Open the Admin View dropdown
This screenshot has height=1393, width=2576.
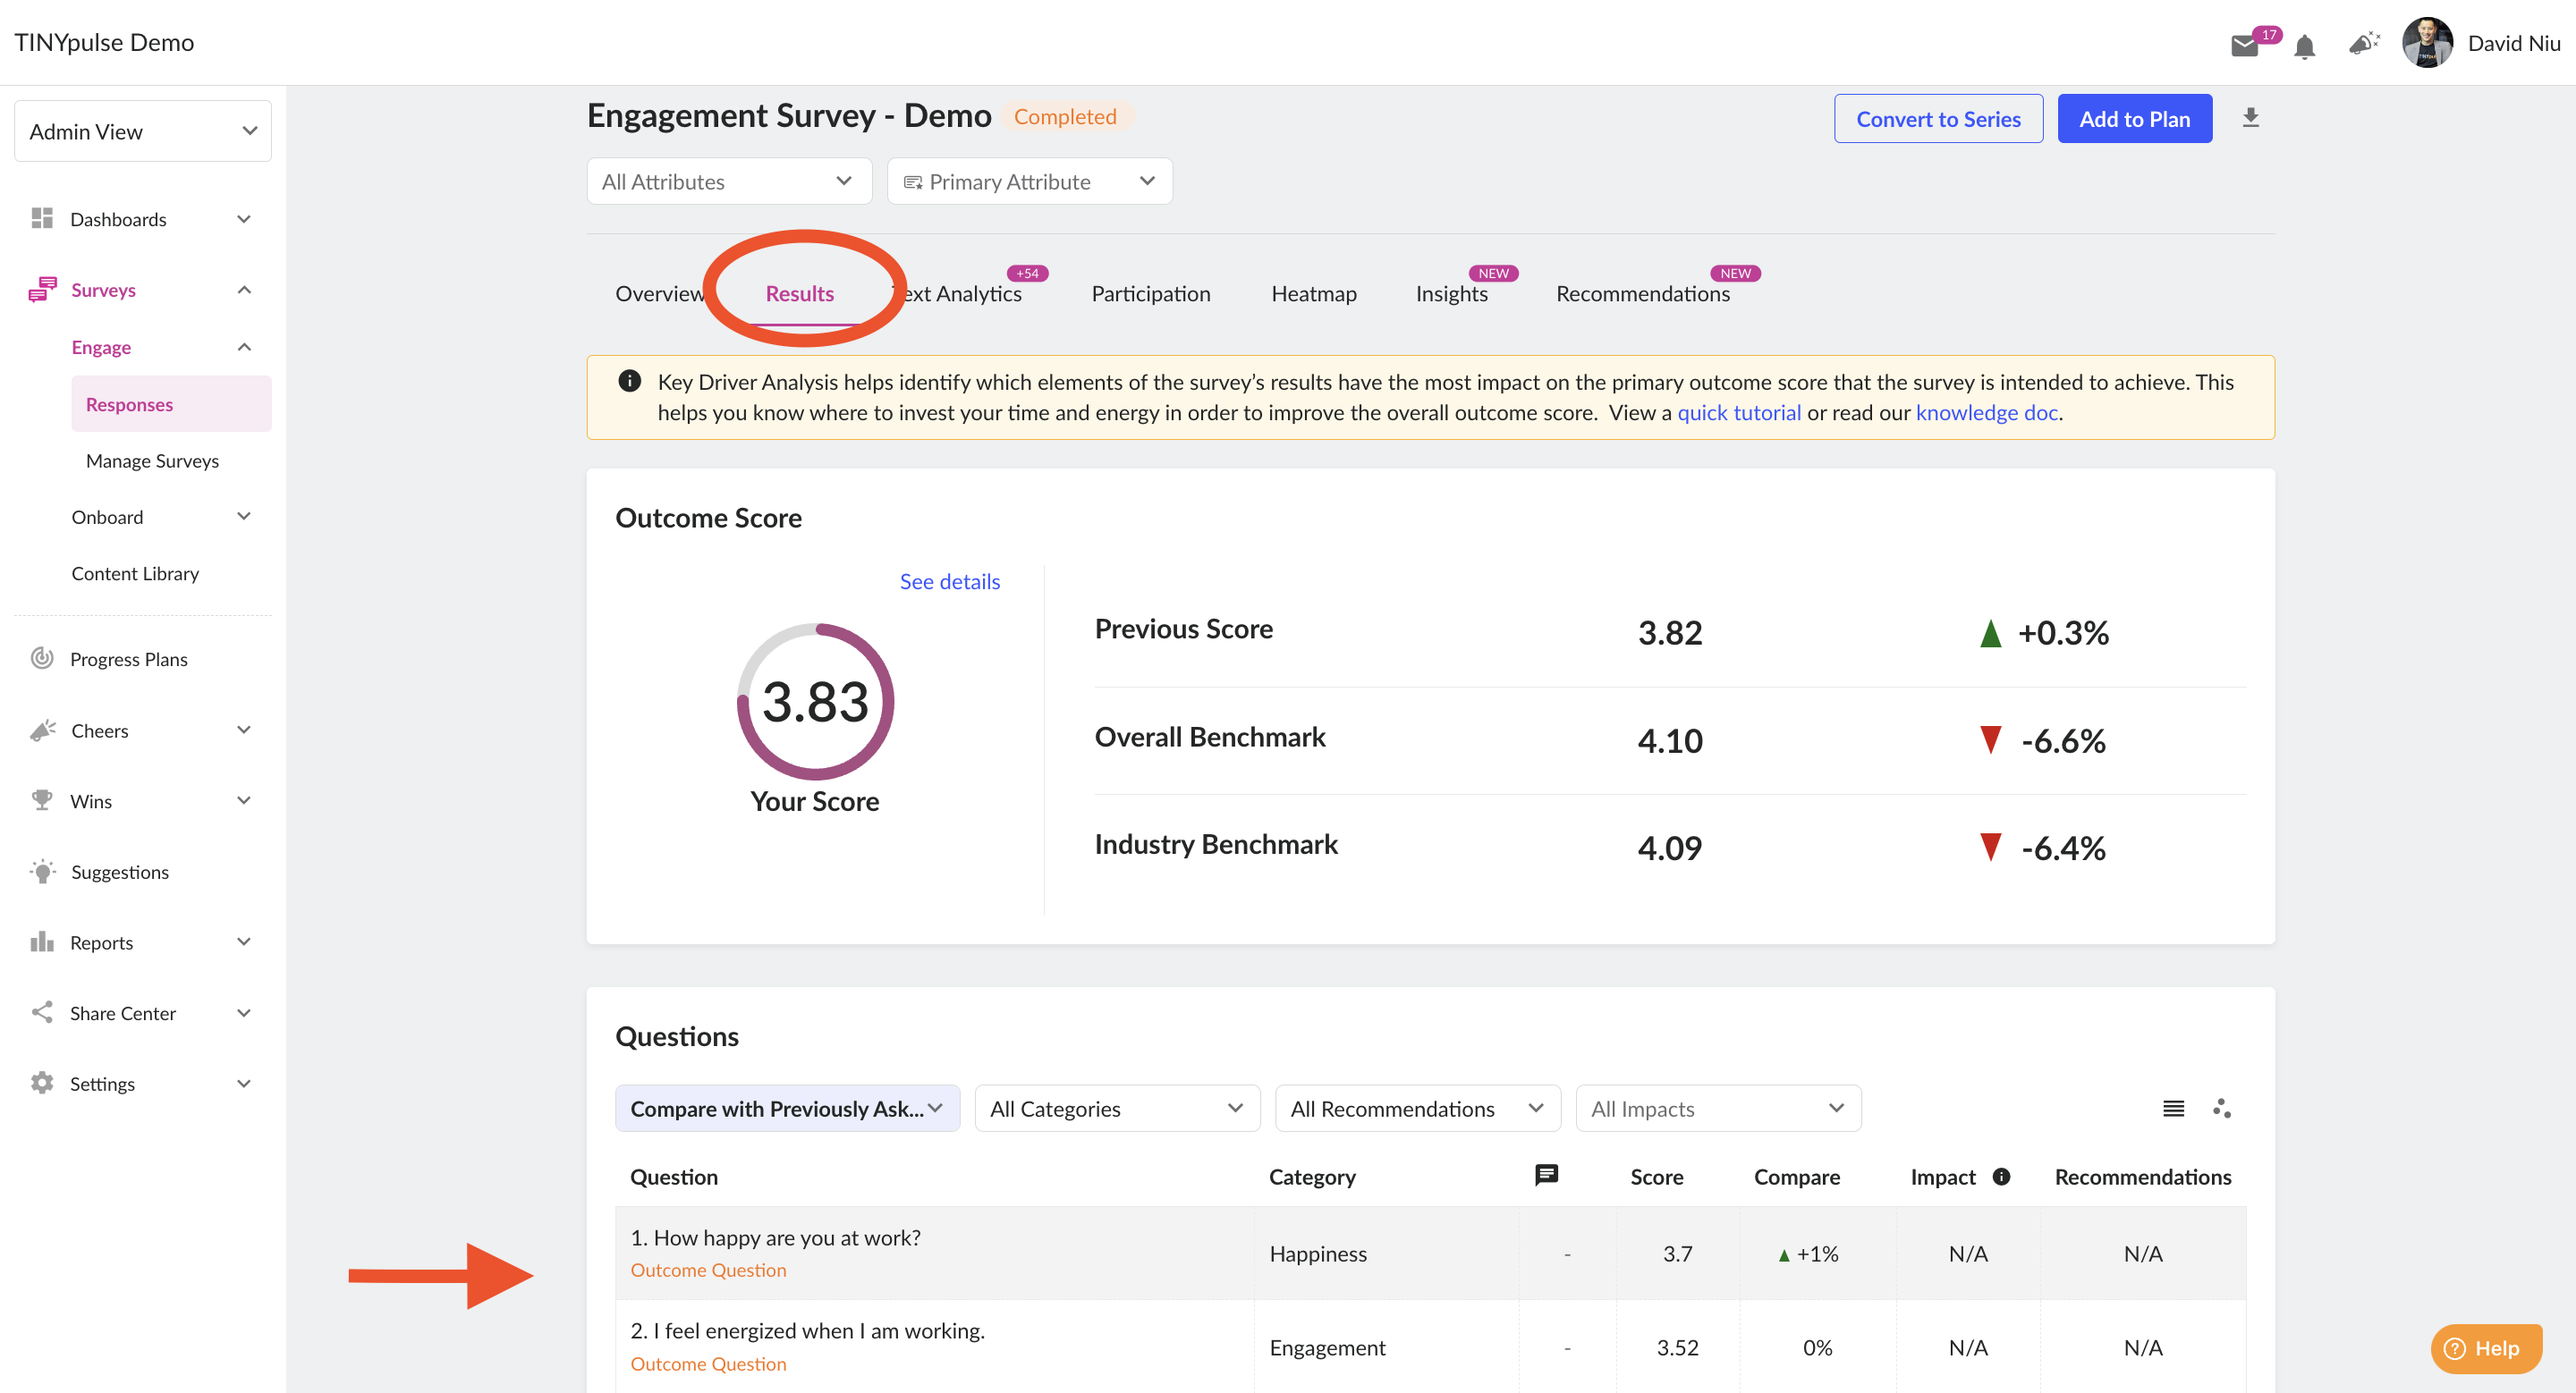(143, 131)
